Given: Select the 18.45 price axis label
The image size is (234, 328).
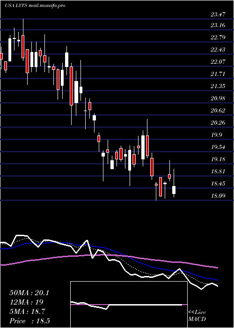Looking at the screenshot, I should [218, 184].
